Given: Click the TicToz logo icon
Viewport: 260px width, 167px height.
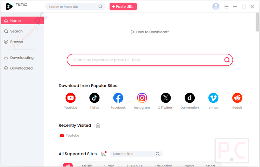Looking at the screenshot, I should [9, 6].
